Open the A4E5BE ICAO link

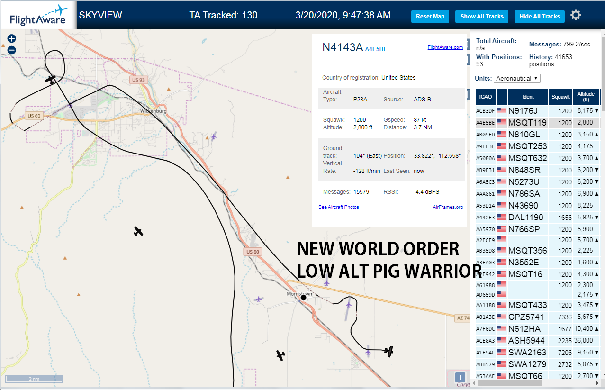point(376,49)
